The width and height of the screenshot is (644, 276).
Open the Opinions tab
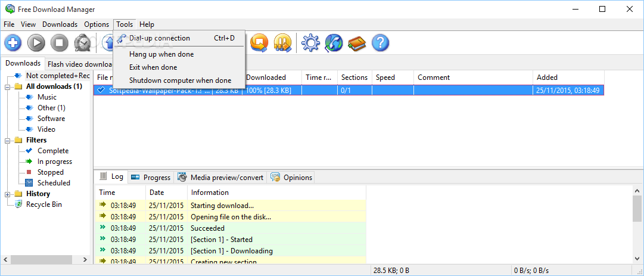pyautogui.click(x=291, y=178)
